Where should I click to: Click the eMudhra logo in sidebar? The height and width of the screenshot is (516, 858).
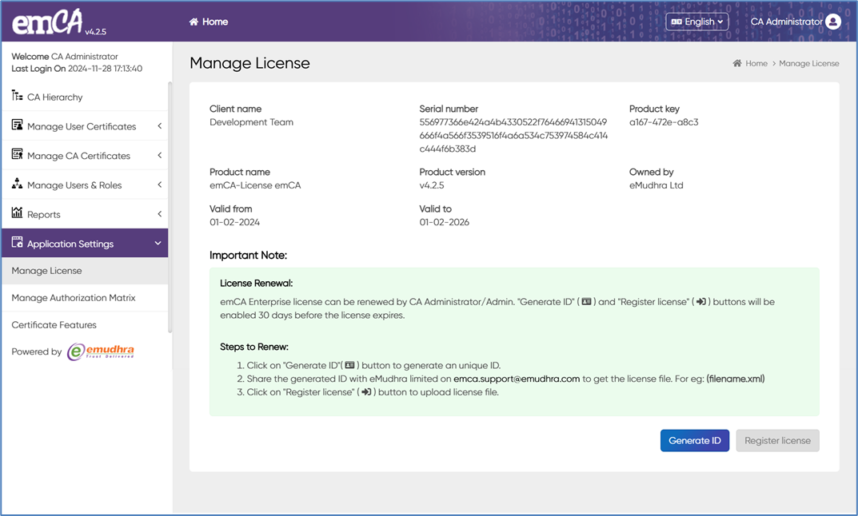pyautogui.click(x=101, y=351)
